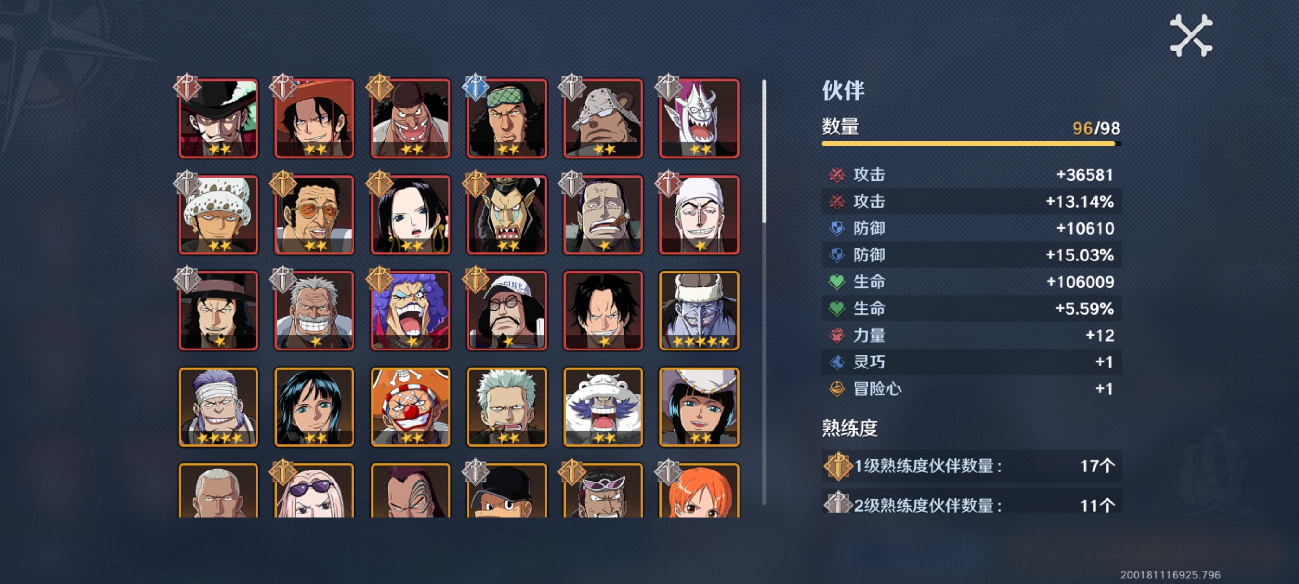Click gold proficiency badge on Kizaru portrait
The image size is (1299, 584).
tap(283, 183)
